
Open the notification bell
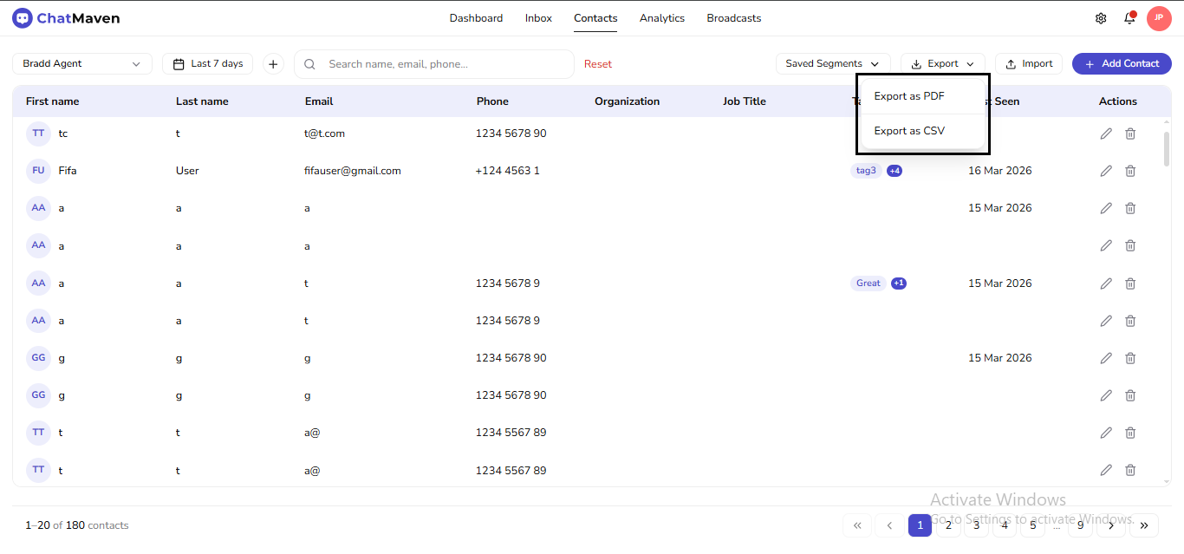pyautogui.click(x=1128, y=17)
